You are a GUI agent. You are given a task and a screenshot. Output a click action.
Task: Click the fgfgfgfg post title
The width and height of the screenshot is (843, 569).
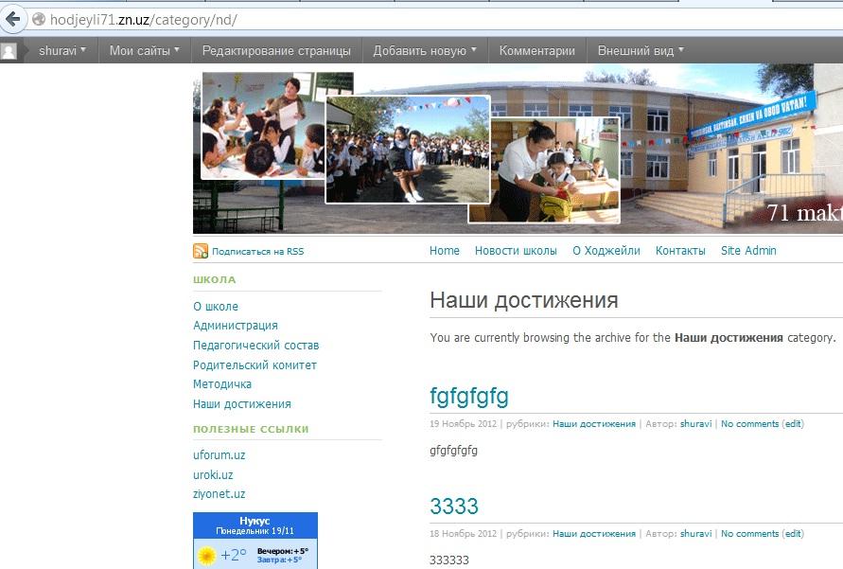click(469, 396)
